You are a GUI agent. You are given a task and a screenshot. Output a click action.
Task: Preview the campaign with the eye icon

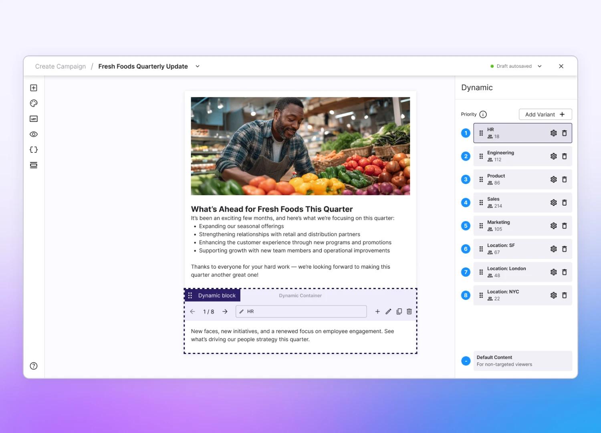pyautogui.click(x=34, y=134)
